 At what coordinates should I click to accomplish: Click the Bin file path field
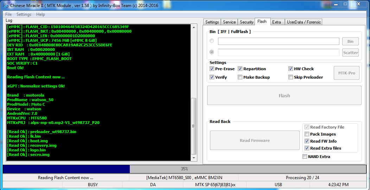[x=279, y=41]
